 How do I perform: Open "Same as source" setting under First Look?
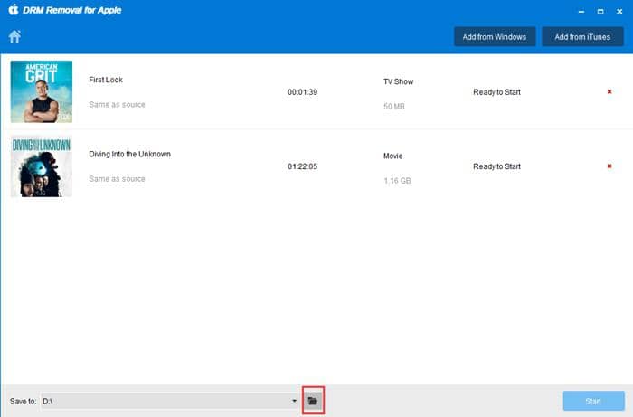[x=117, y=105]
